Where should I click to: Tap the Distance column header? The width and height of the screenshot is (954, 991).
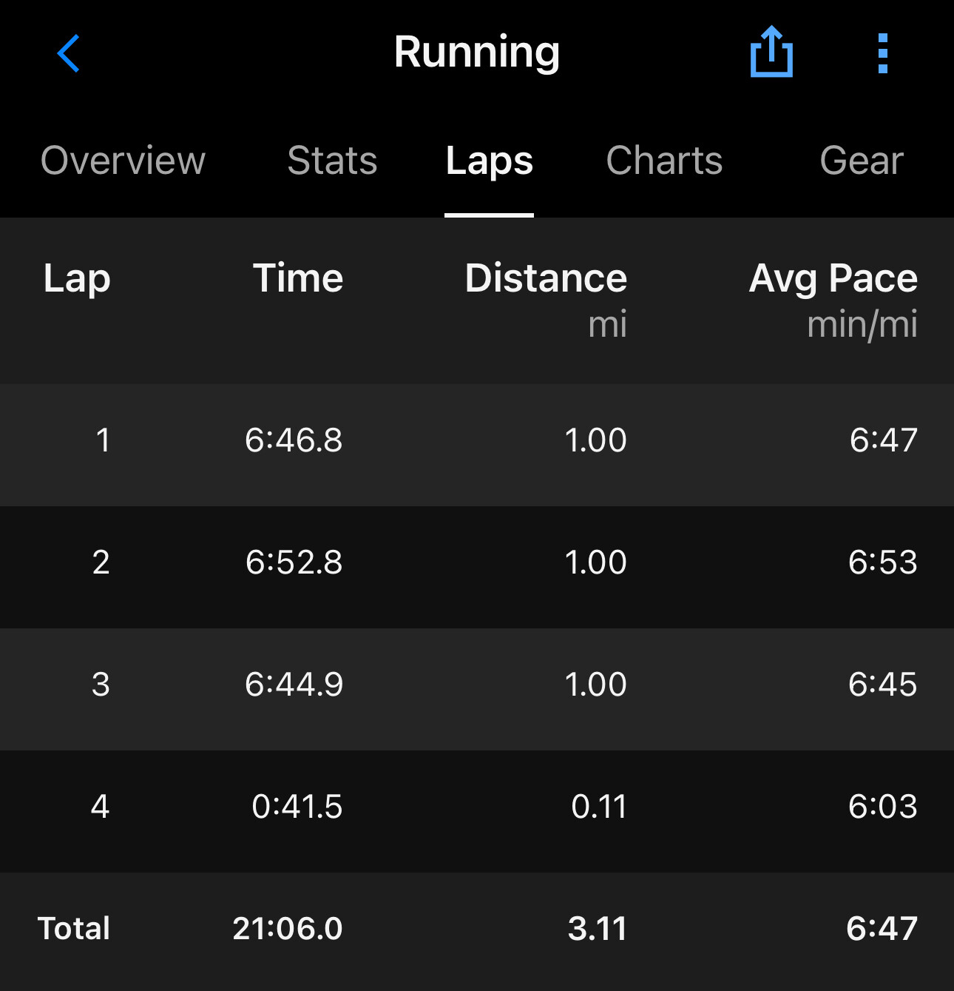coord(546,279)
